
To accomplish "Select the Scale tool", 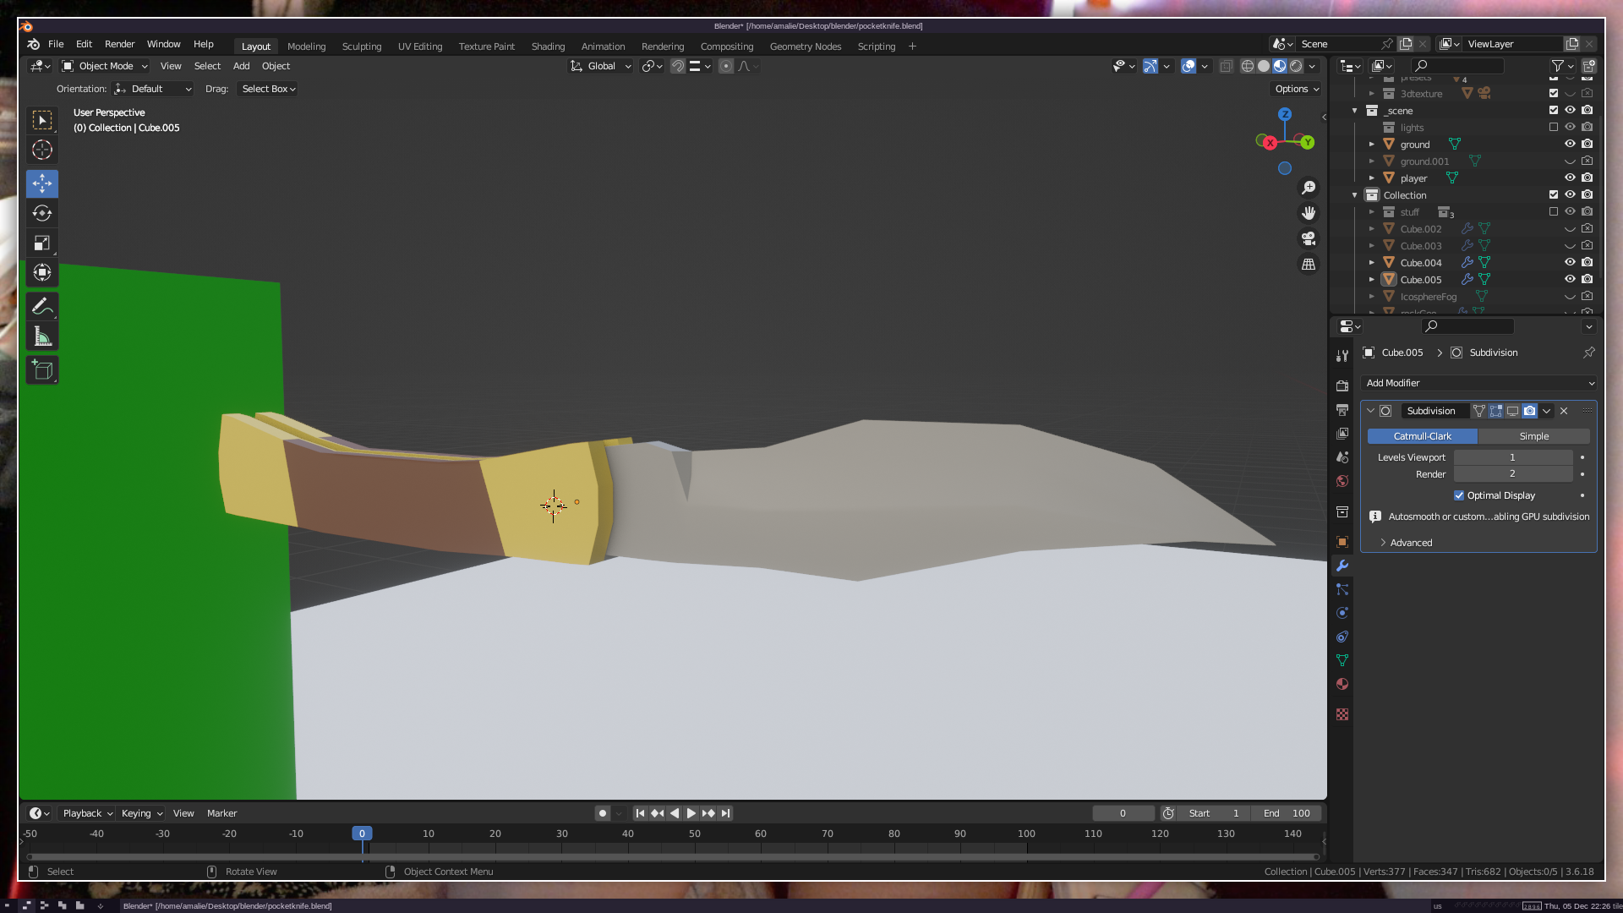I will click(42, 243).
